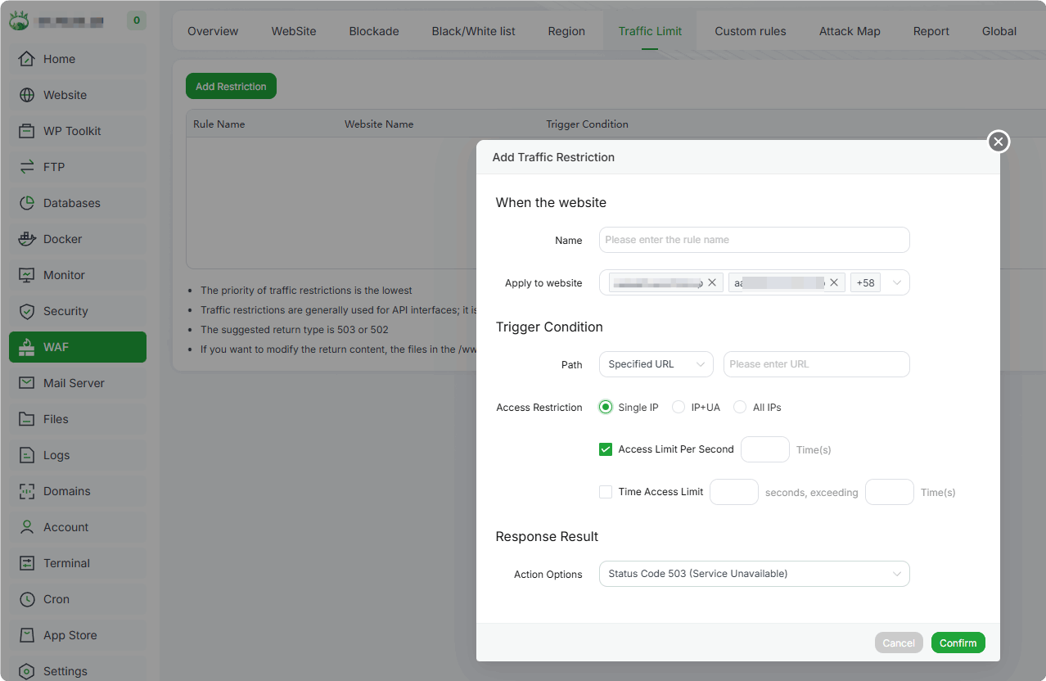Click the Security shield icon
This screenshot has width=1046, height=681.
27,311
